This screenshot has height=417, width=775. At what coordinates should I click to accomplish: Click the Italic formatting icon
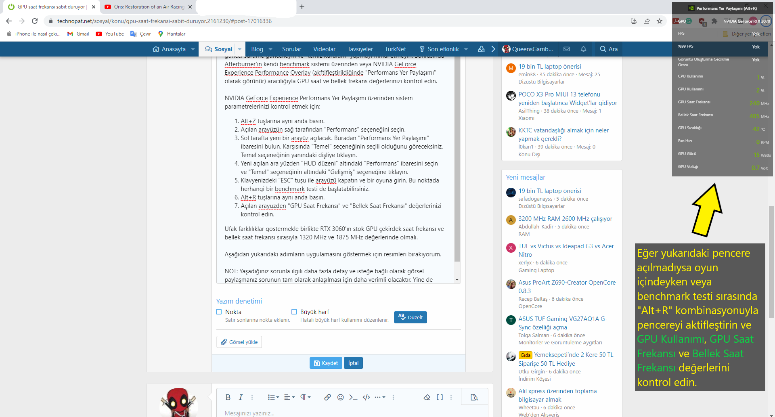tap(241, 397)
